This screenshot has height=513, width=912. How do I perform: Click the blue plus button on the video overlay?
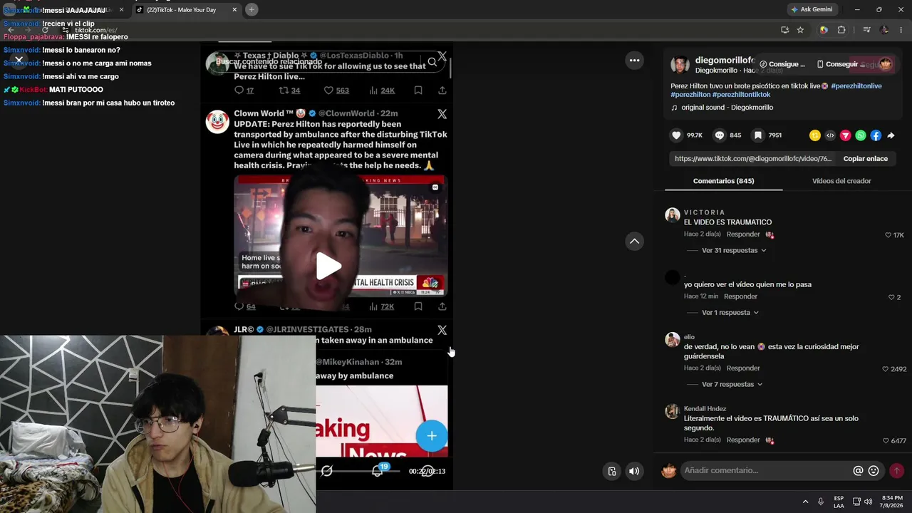(x=432, y=436)
